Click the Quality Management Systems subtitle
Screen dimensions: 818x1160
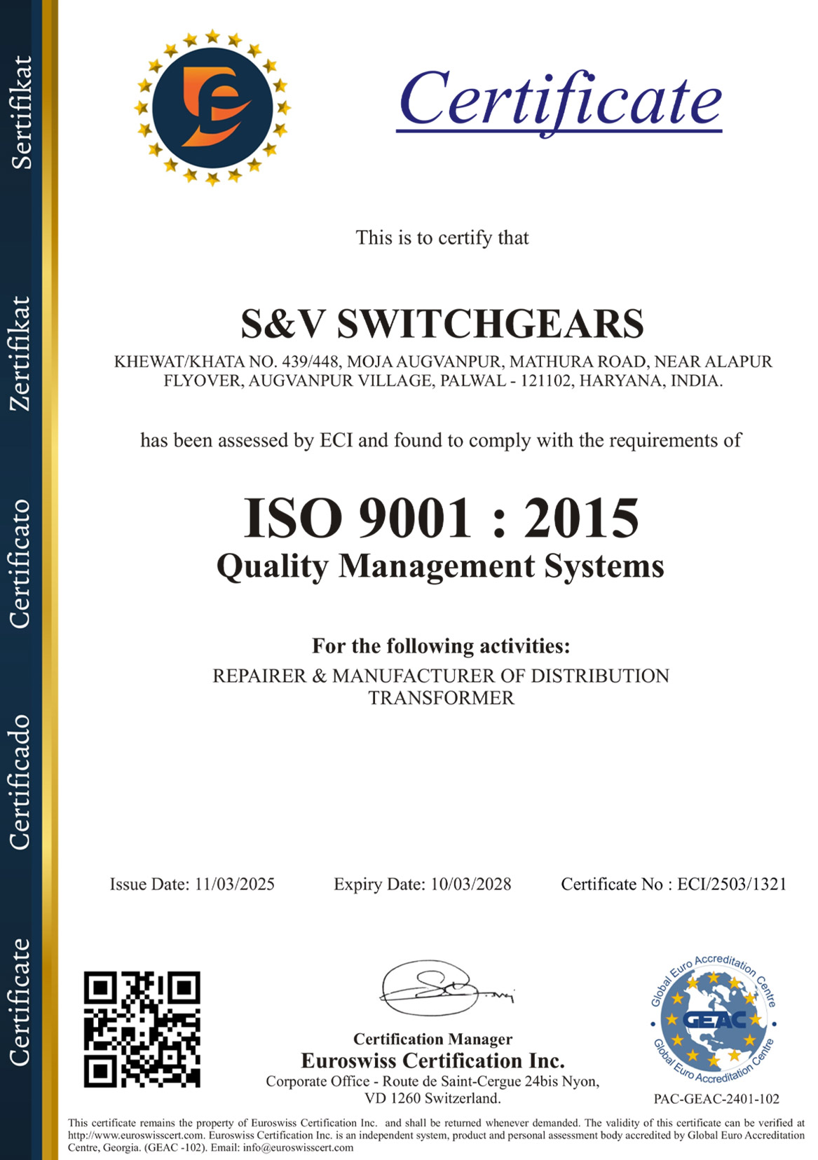[x=440, y=566]
